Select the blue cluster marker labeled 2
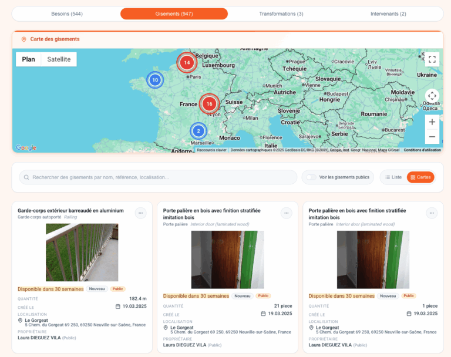The width and height of the screenshot is (451, 357). point(198,131)
